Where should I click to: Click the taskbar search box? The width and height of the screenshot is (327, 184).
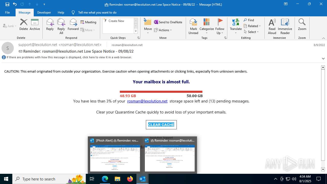click(x=49, y=179)
